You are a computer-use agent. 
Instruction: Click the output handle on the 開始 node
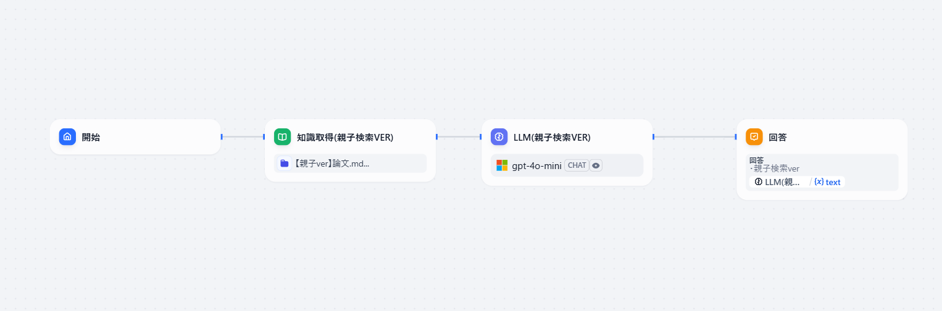[x=221, y=136]
